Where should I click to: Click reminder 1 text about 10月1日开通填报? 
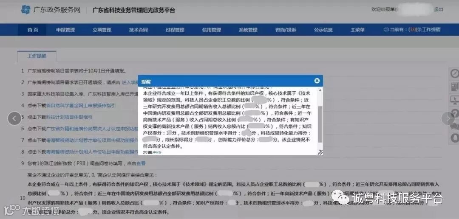(76, 71)
